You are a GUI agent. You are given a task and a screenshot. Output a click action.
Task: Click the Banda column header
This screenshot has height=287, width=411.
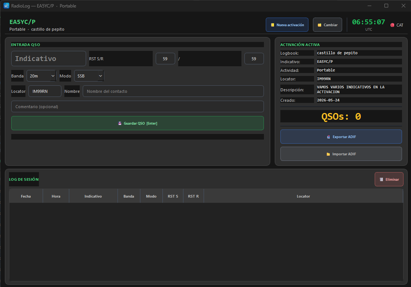129,196
